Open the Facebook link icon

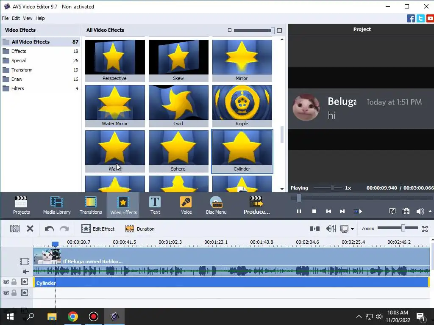pyautogui.click(x=411, y=18)
